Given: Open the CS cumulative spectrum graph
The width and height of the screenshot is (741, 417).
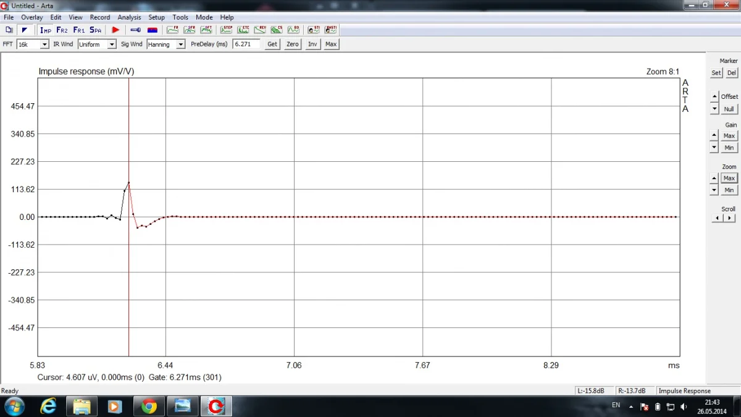Looking at the screenshot, I should (277, 29).
